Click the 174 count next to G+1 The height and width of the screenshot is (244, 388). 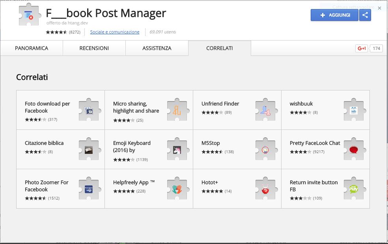[376, 48]
